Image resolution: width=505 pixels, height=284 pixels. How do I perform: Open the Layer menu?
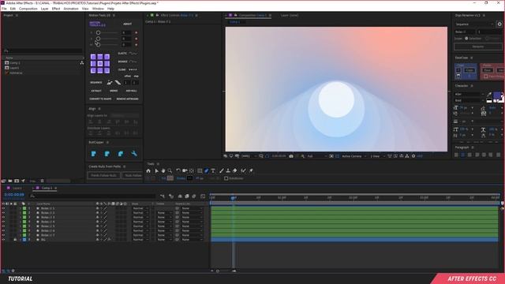pyautogui.click(x=44, y=9)
